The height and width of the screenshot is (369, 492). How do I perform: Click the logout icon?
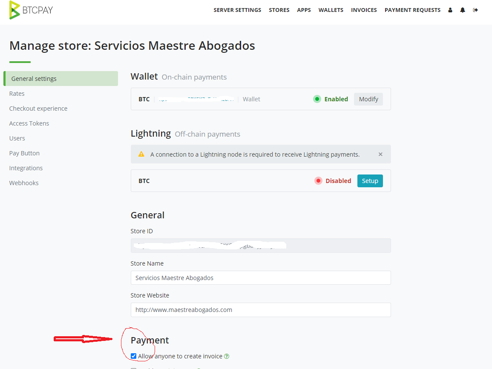click(x=475, y=10)
